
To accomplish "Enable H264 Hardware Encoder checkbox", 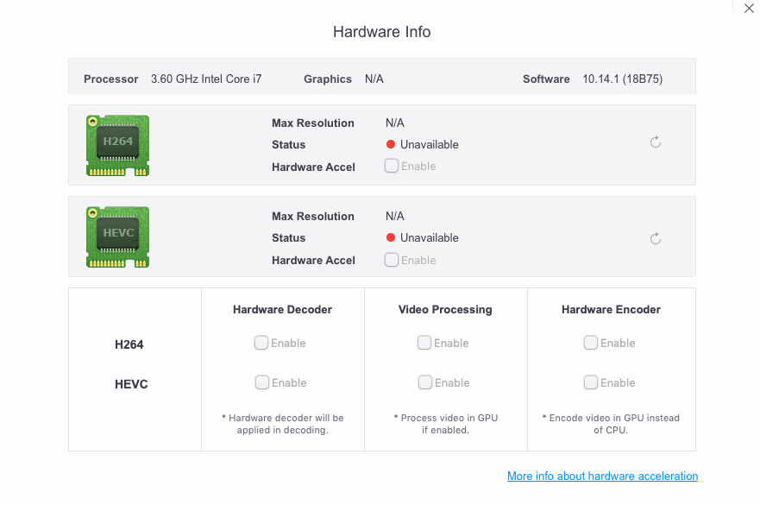I will (x=591, y=343).
